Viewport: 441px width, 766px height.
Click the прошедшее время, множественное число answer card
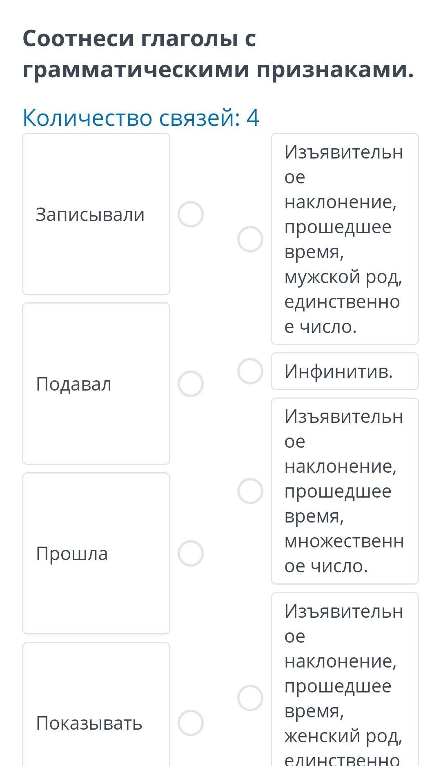coord(344,491)
